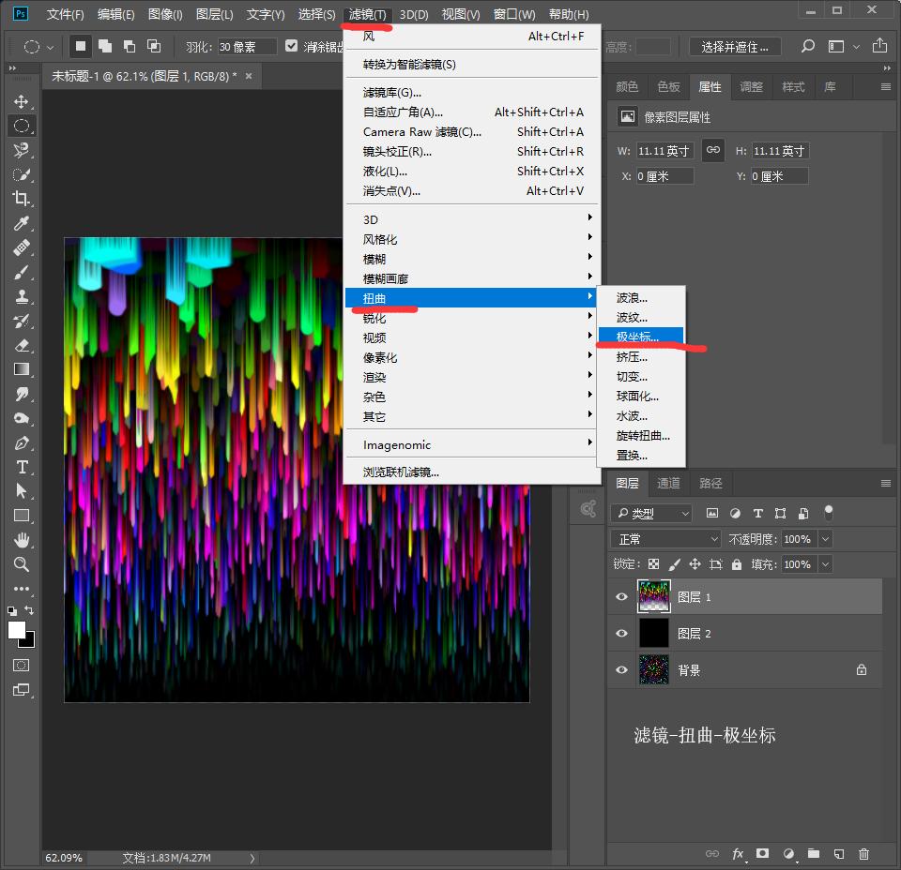Select the Zoom tool

[x=21, y=564]
